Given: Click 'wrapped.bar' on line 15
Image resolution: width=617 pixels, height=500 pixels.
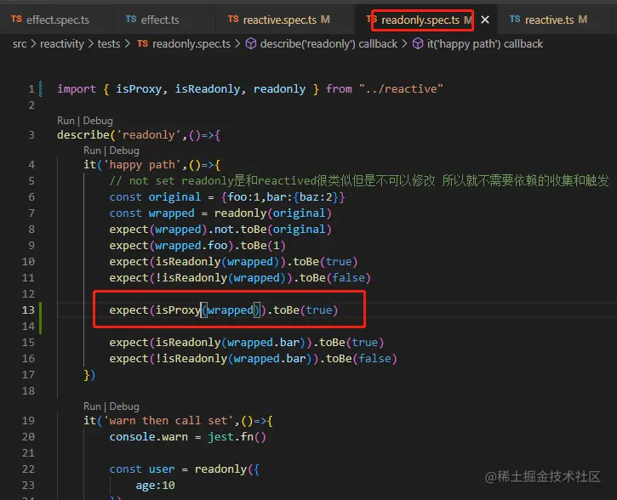Looking at the screenshot, I should 263,343.
